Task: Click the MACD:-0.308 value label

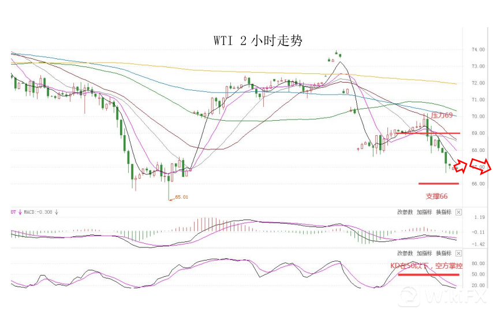Action: (38, 212)
